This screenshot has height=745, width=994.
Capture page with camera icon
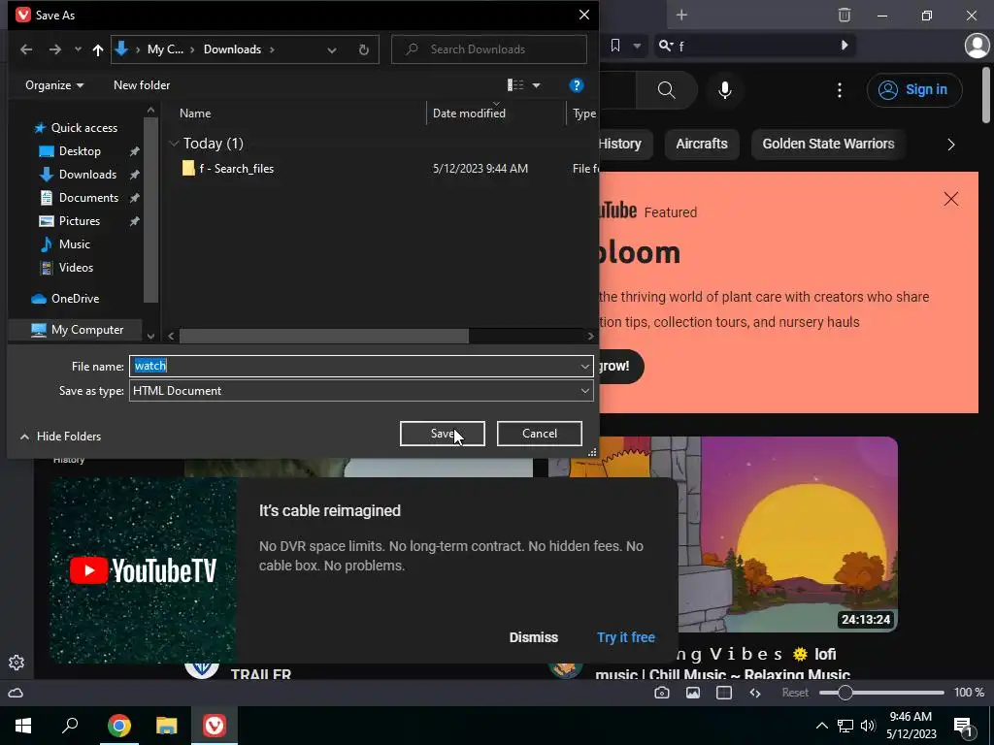click(x=662, y=693)
